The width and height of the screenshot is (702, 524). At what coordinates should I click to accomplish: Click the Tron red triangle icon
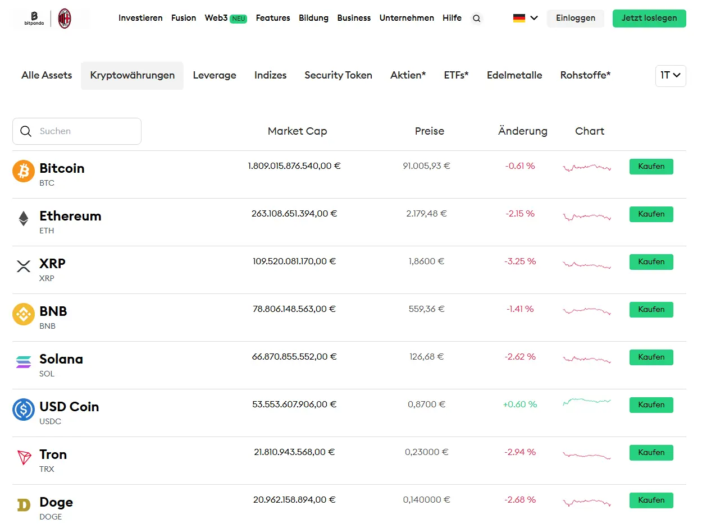24,457
